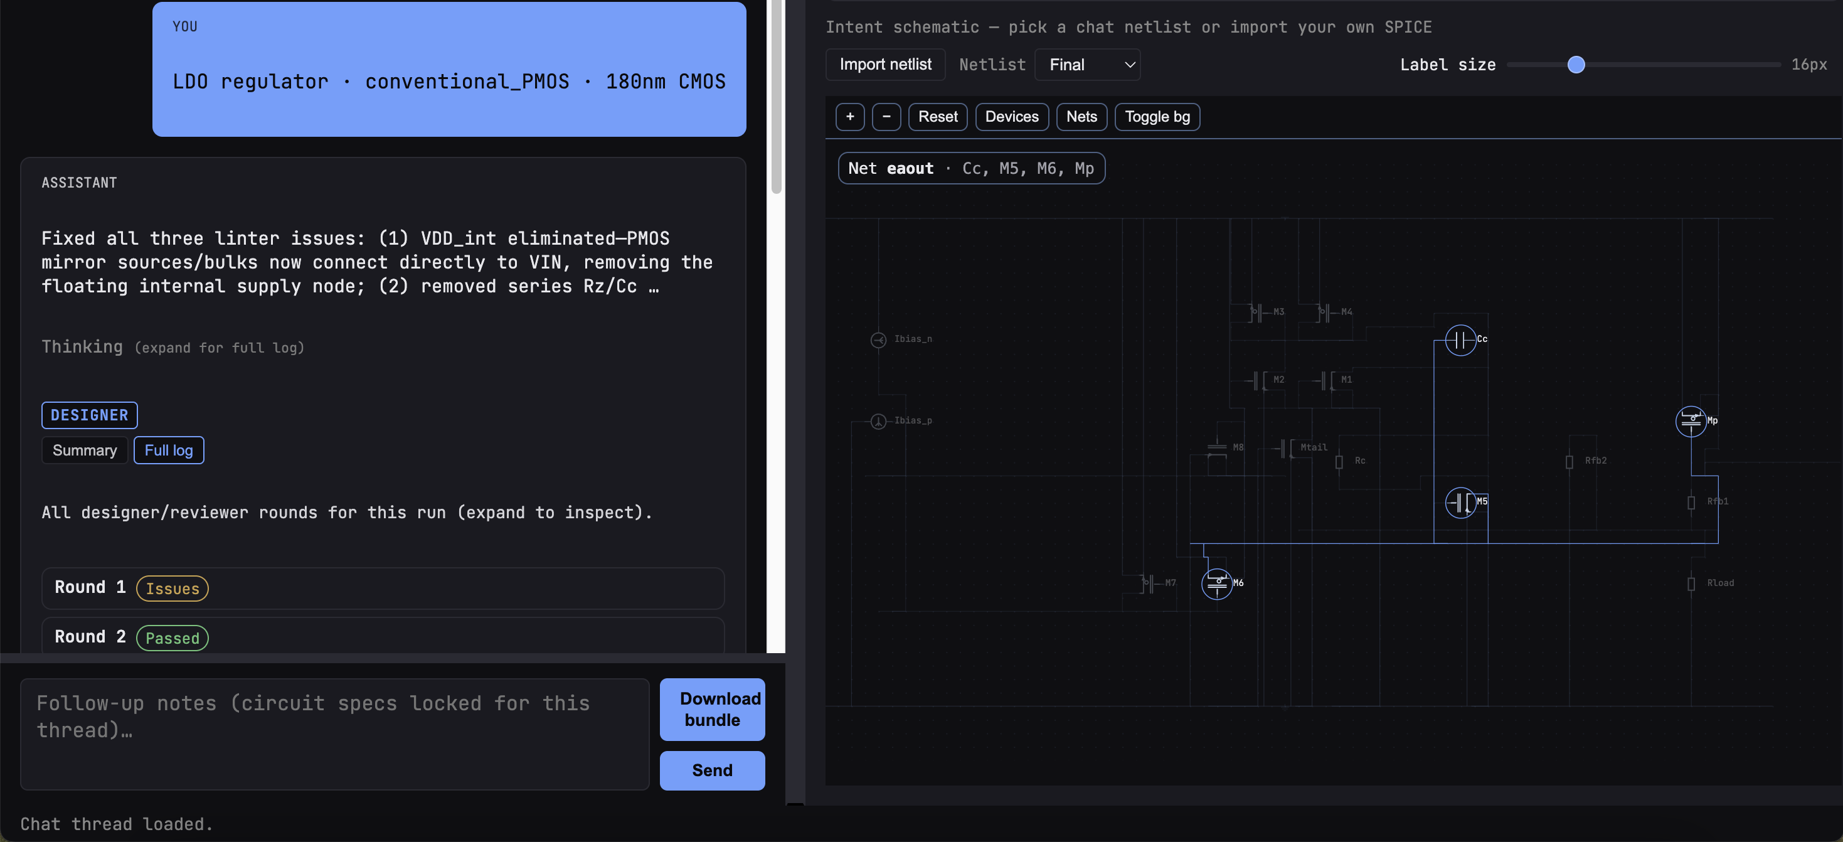Image resolution: width=1843 pixels, height=842 pixels.
Task: Select the M2 transistor symbol
Action: [x=1258, y=381]
